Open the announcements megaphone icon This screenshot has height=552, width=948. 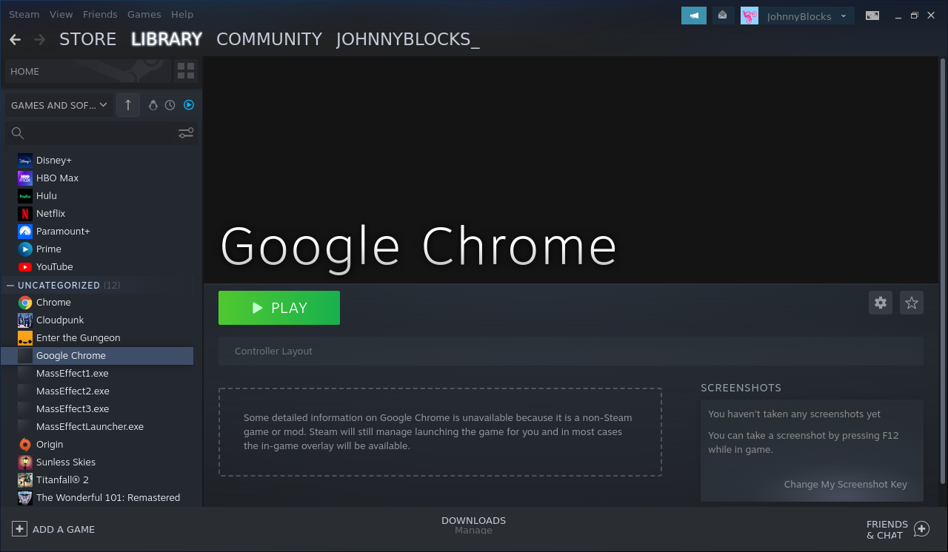point(694,16)
